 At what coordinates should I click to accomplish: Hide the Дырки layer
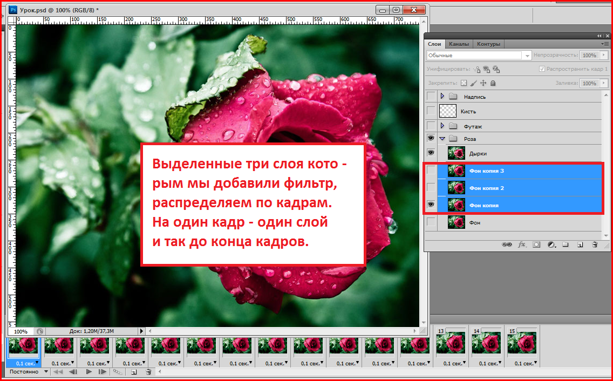tap(431, 153)
